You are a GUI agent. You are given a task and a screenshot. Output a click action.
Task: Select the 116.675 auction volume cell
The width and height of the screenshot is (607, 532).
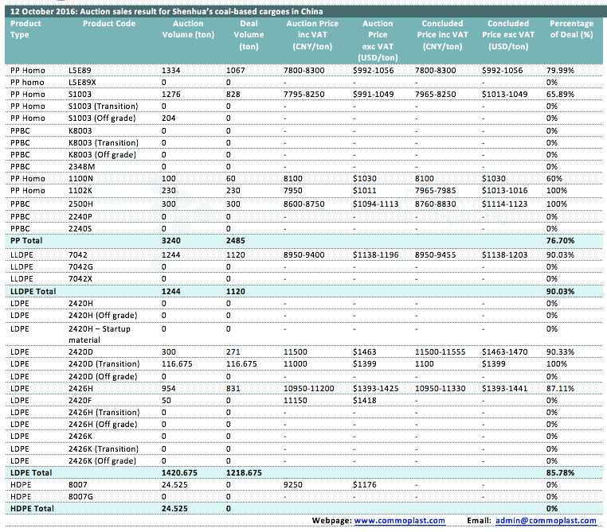point(177,364)
